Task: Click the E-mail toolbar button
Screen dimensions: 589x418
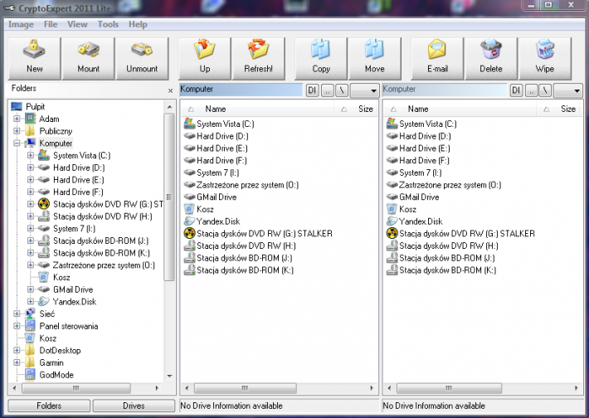Action: click(x=437, y=59)
